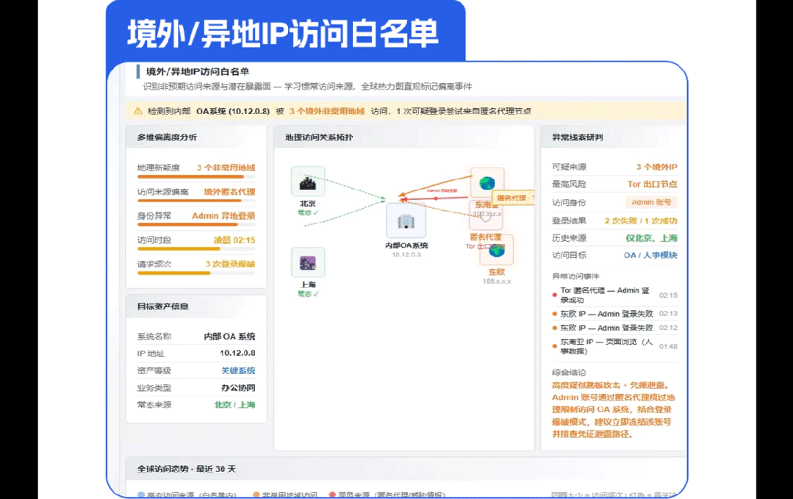Click the 地理访问关系拓扑 panel header
793x499 pixels.
coord(403,137)
